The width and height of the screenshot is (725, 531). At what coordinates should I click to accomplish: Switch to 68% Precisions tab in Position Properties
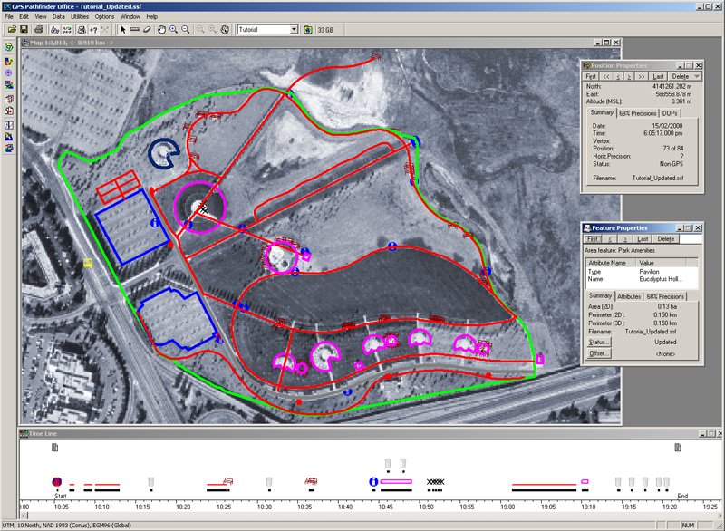638,113
